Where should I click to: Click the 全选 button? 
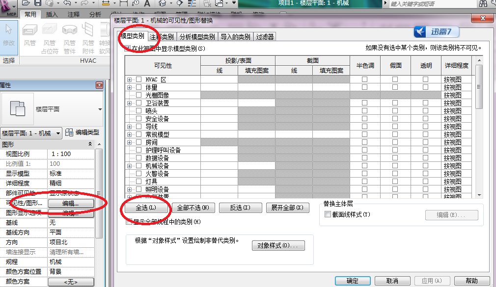[146, 208]
